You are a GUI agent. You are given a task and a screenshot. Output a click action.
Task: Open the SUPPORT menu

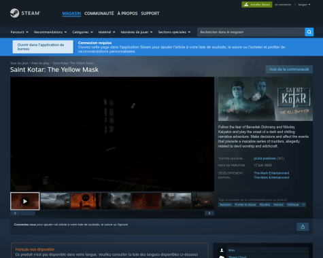pos(150,14)
